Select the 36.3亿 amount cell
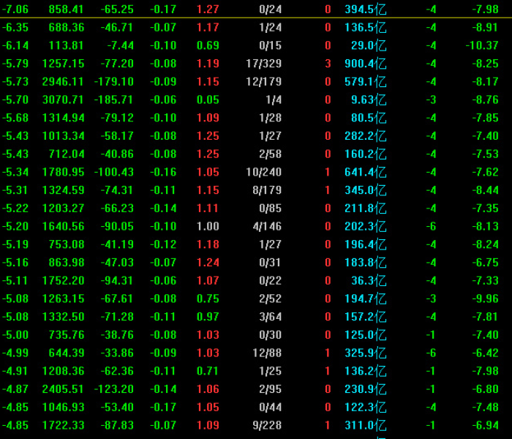The width and height of the screenshot is (512, 439). [x=368, y=279]
